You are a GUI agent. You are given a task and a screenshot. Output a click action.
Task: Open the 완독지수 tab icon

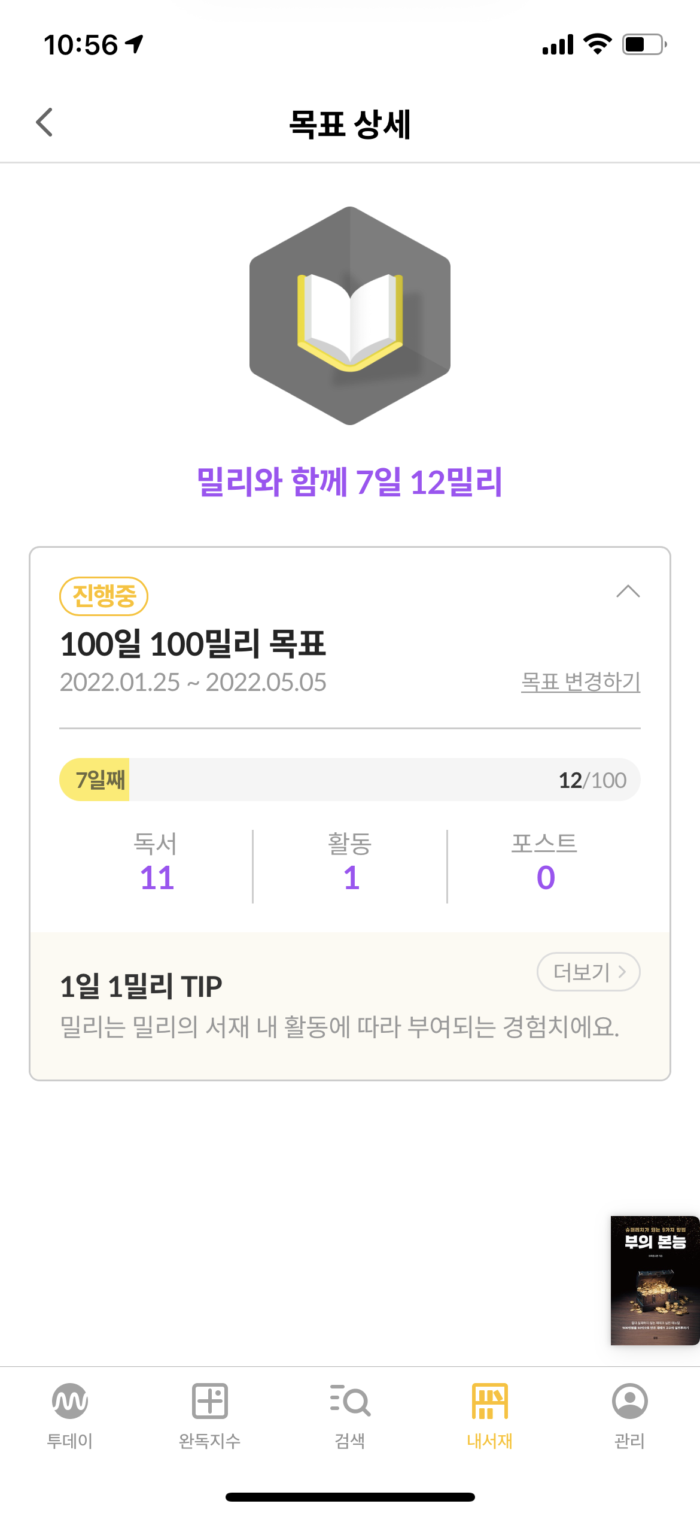coord(209,1401)
